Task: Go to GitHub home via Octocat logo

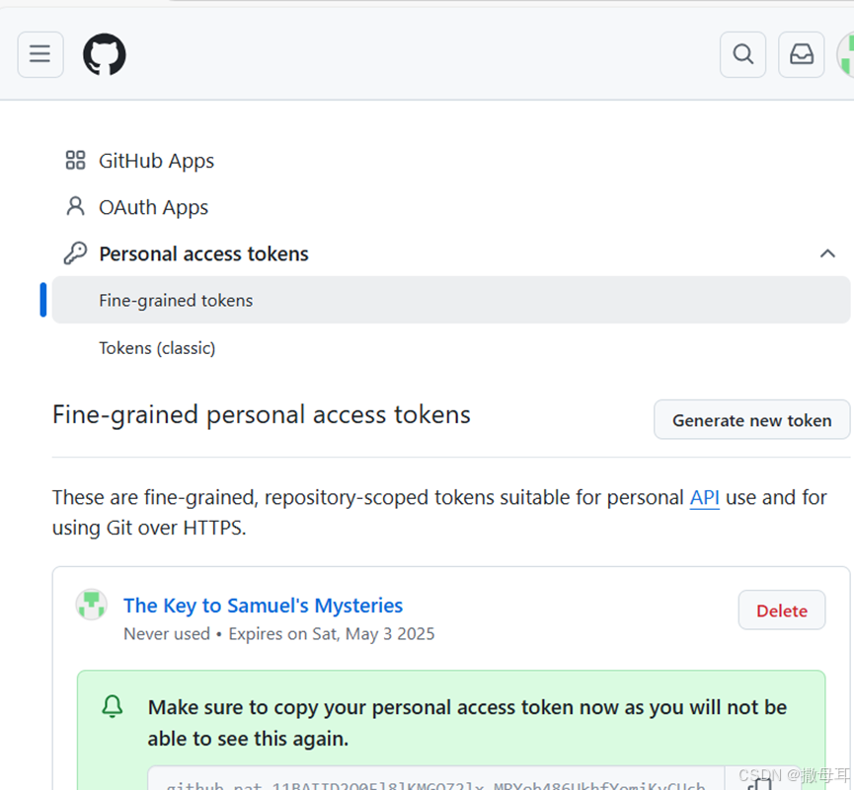Action: click(105, 54)
